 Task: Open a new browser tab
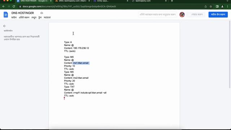pyautogui.click(x=172, y=1)
